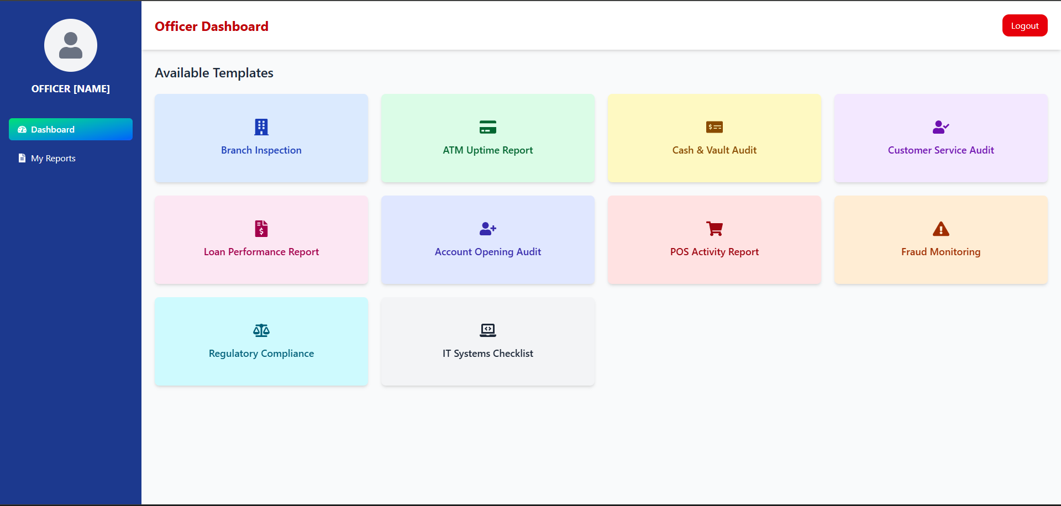1061x506 pixels.
Task: Select the Regulatory Compliance scales icon
Action: pos(261,330)
